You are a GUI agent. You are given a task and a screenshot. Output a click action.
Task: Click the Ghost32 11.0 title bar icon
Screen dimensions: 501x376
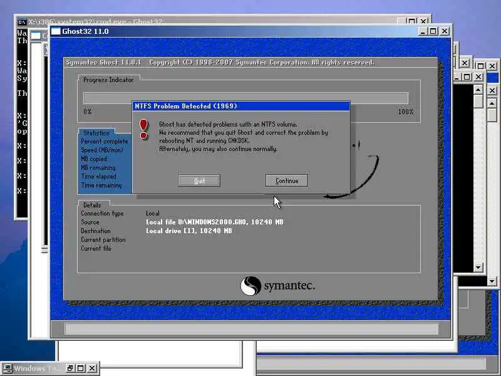56,31
